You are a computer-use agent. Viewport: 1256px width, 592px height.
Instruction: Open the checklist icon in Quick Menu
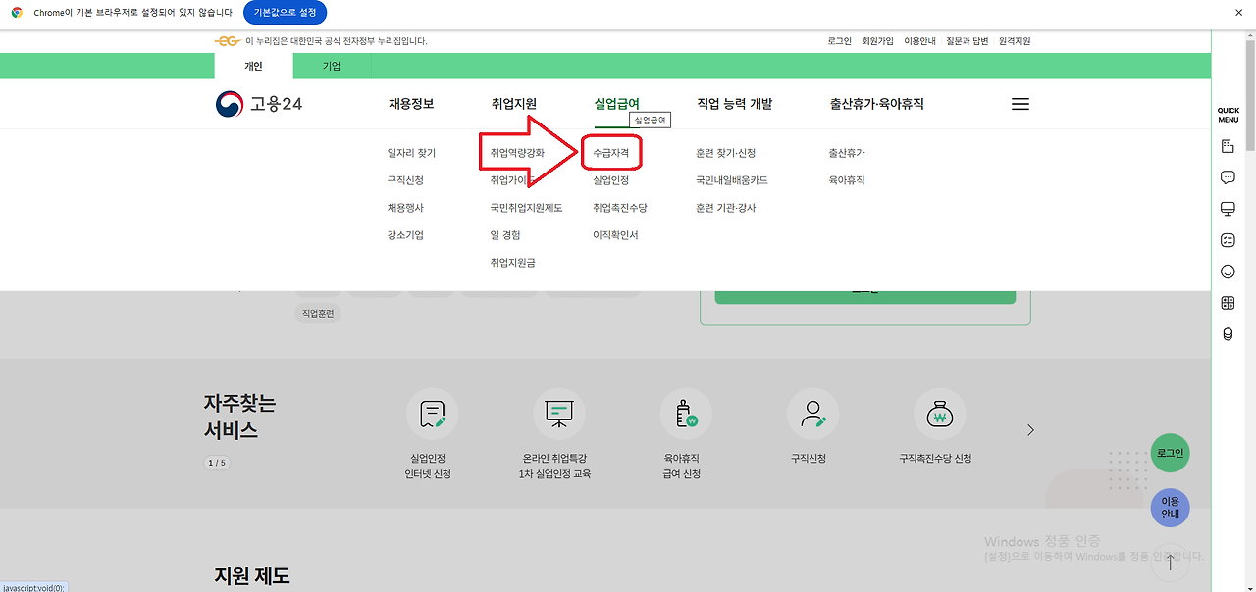[x=1228, y=240]
